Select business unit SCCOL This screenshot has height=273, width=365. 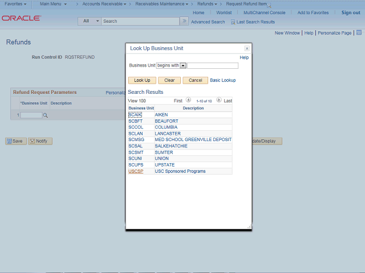click(136, 127)
